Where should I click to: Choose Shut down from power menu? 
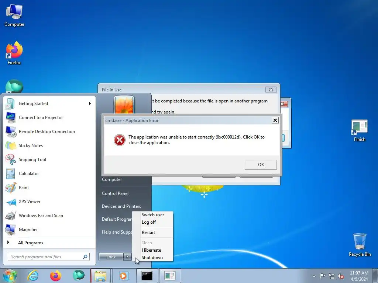point(153,258)
